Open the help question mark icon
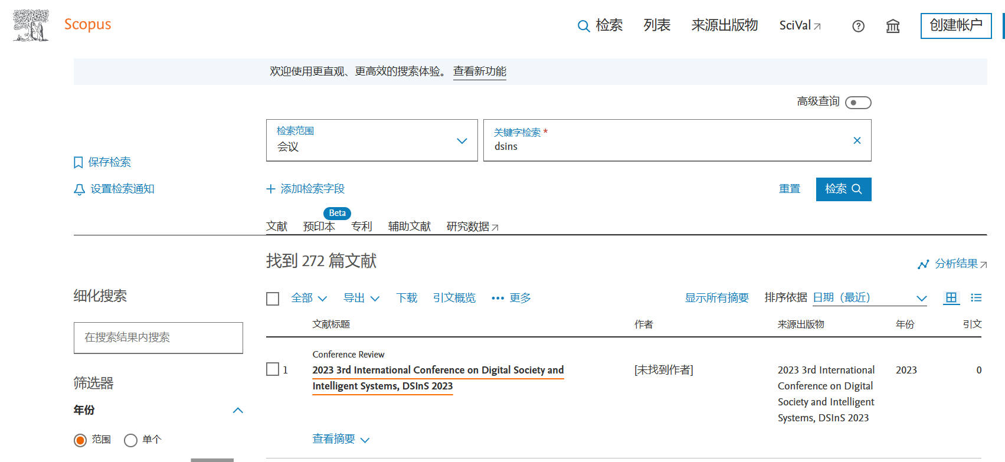Screen dimensions: 1005x462 pos(858,26)
